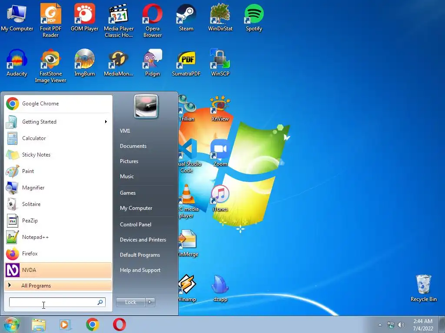Launch MediaMonkey desktop shortcut
The width and height of the screenshot is (445, 333).
pyautogui.click(x=118, y=62)
